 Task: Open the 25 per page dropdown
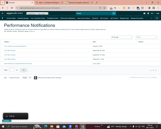(122, 37)
